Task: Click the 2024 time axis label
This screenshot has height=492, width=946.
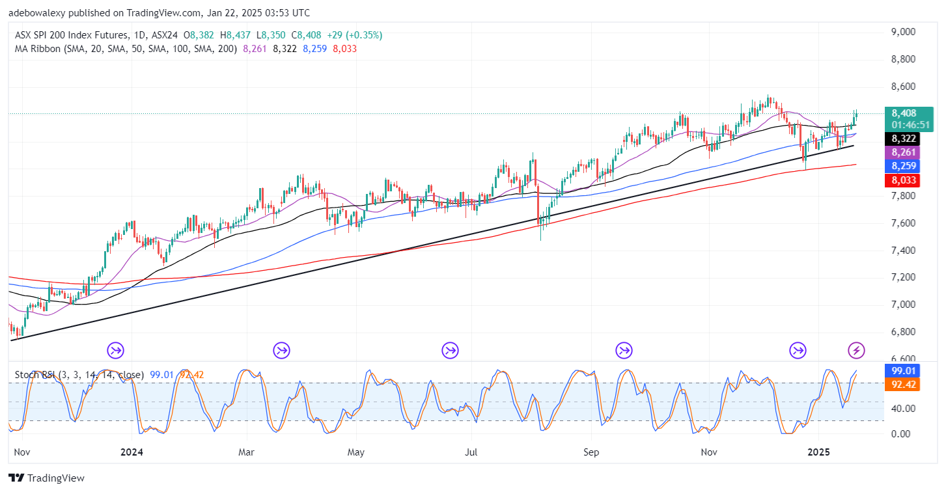Action: point(130,452)
